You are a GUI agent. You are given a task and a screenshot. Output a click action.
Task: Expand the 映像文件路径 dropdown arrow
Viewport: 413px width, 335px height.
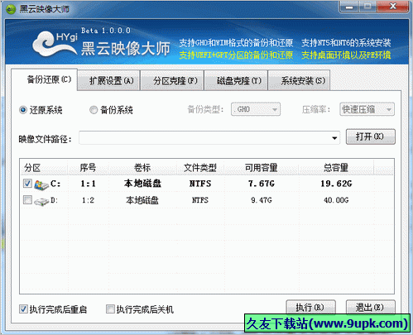pos(334,138)
